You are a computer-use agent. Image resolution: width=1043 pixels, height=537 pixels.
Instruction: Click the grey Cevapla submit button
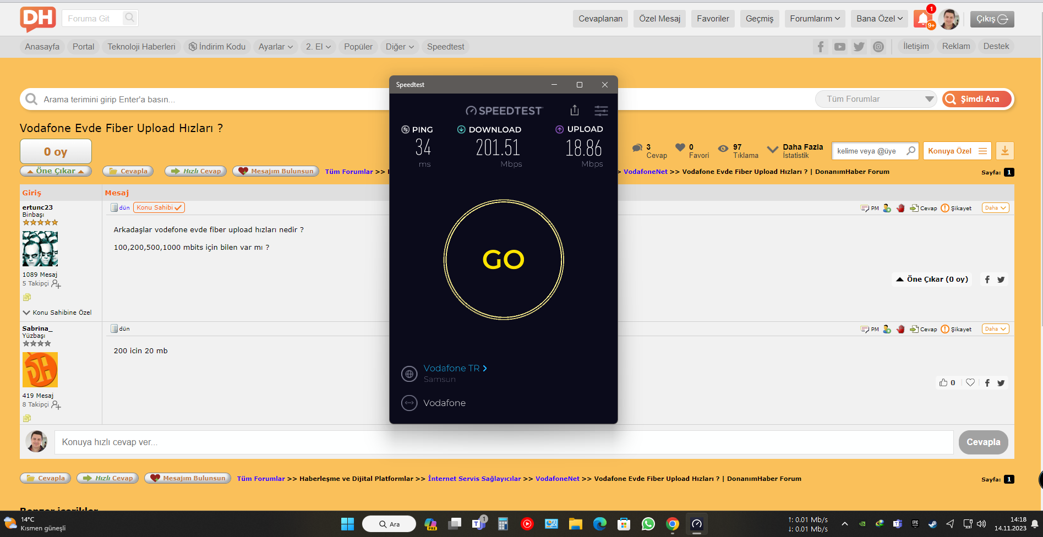(x=983, y=442)
